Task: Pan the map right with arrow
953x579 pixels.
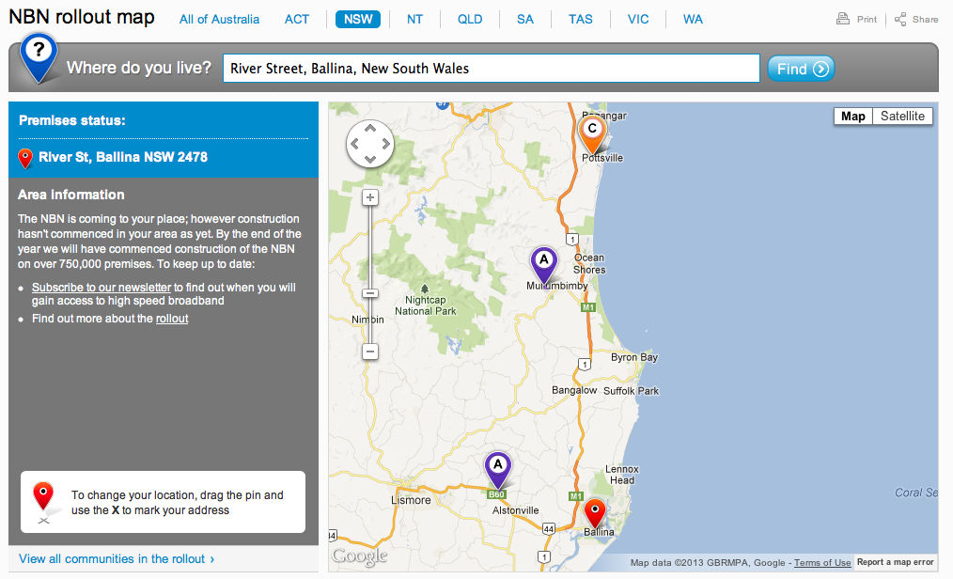Action: coord(385,144)
